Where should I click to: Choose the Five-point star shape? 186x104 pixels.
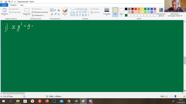point(83,15)
